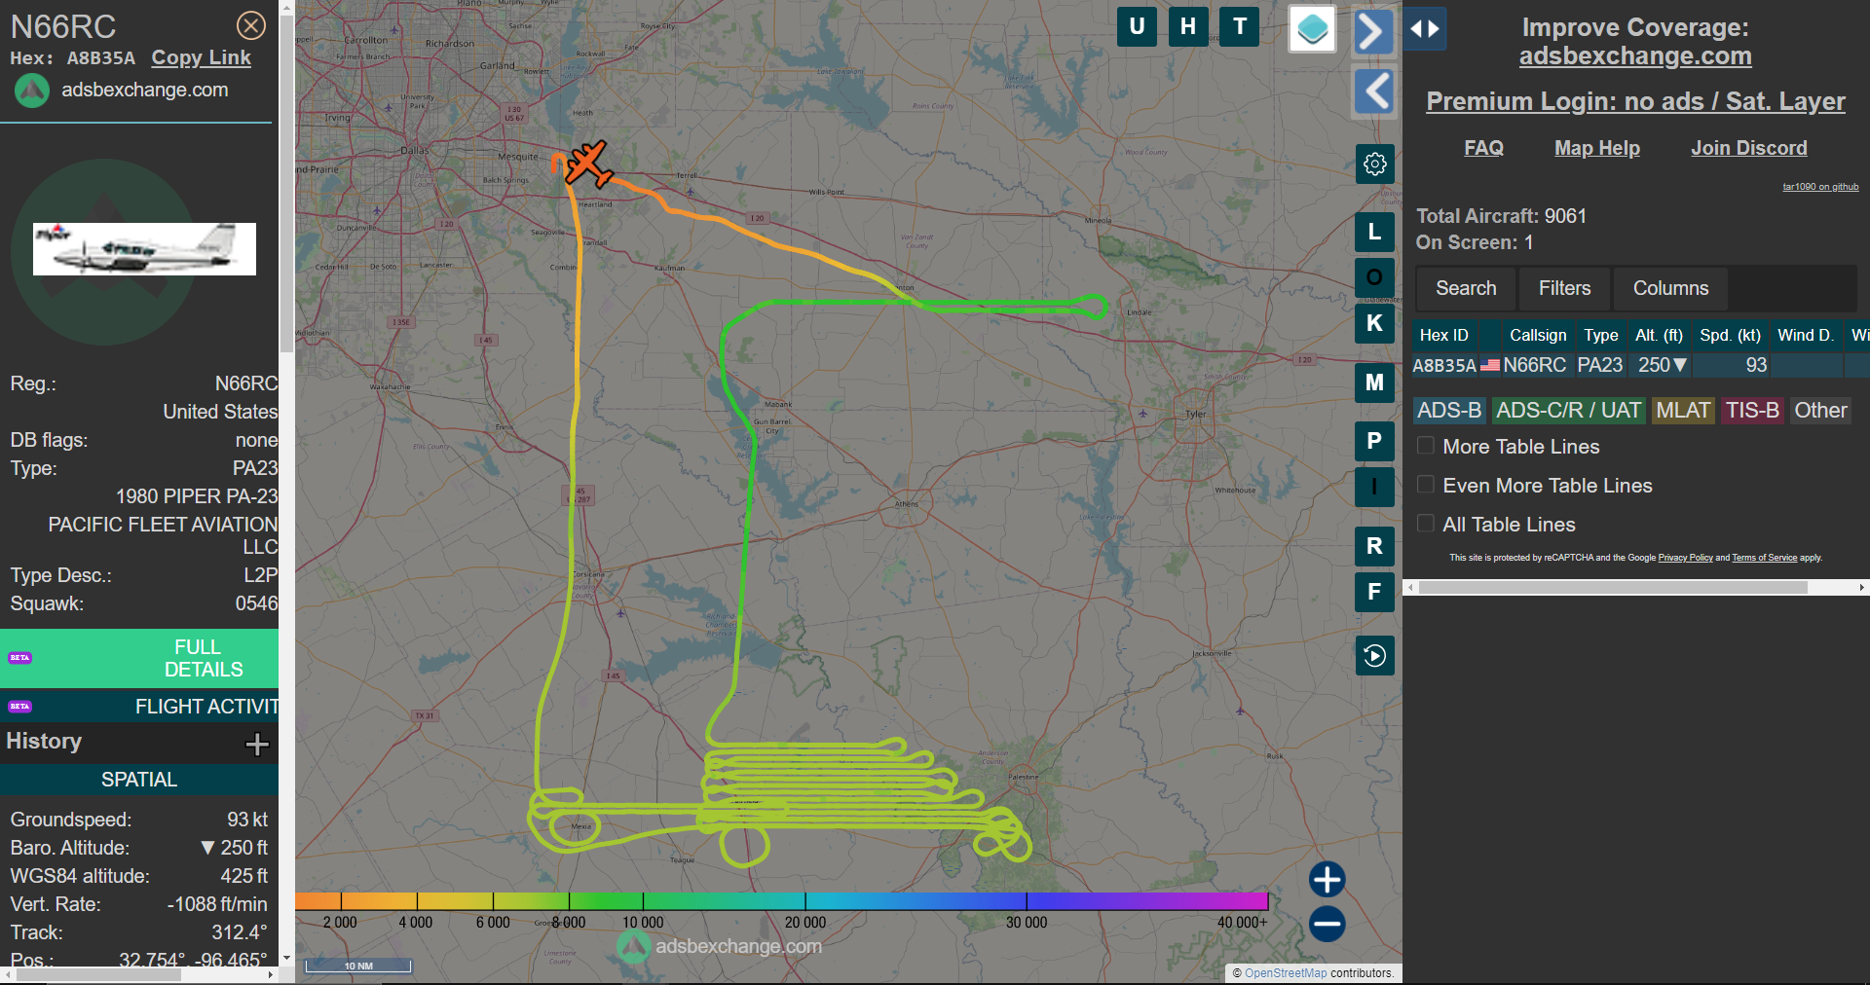Switch to the Columns tab
Image resolution: width=1870 pixels, height=985 pixels.
tap(1670, 288)
